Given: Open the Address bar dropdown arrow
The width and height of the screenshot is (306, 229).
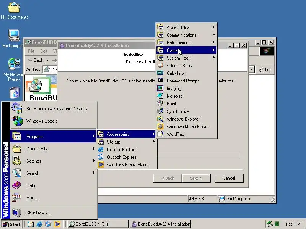Looking at the screenshot, I should pos(251,69).
